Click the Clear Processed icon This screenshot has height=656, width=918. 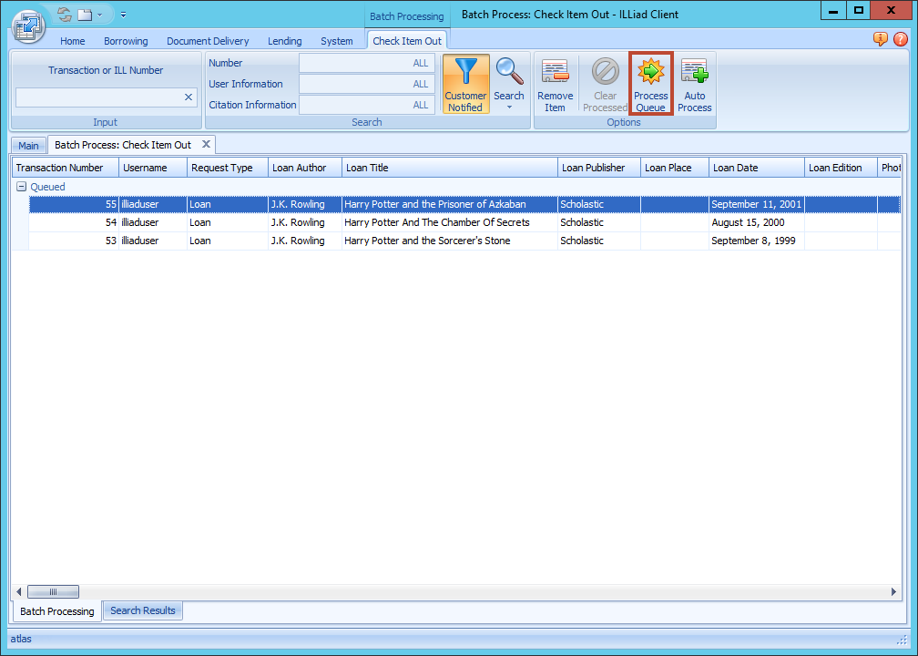tap(604, 82)
